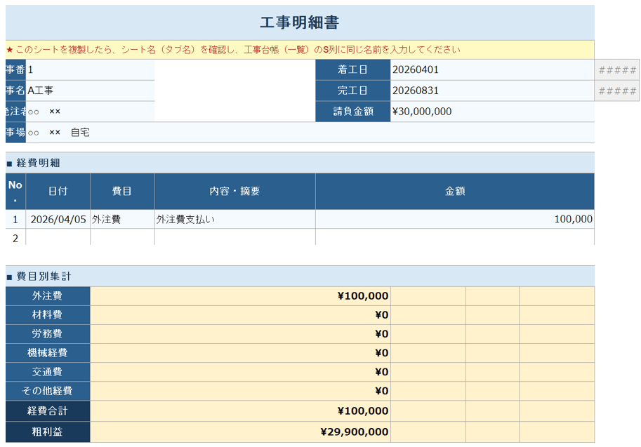Click the empty date cell in row 2

[x=58, y=238]
